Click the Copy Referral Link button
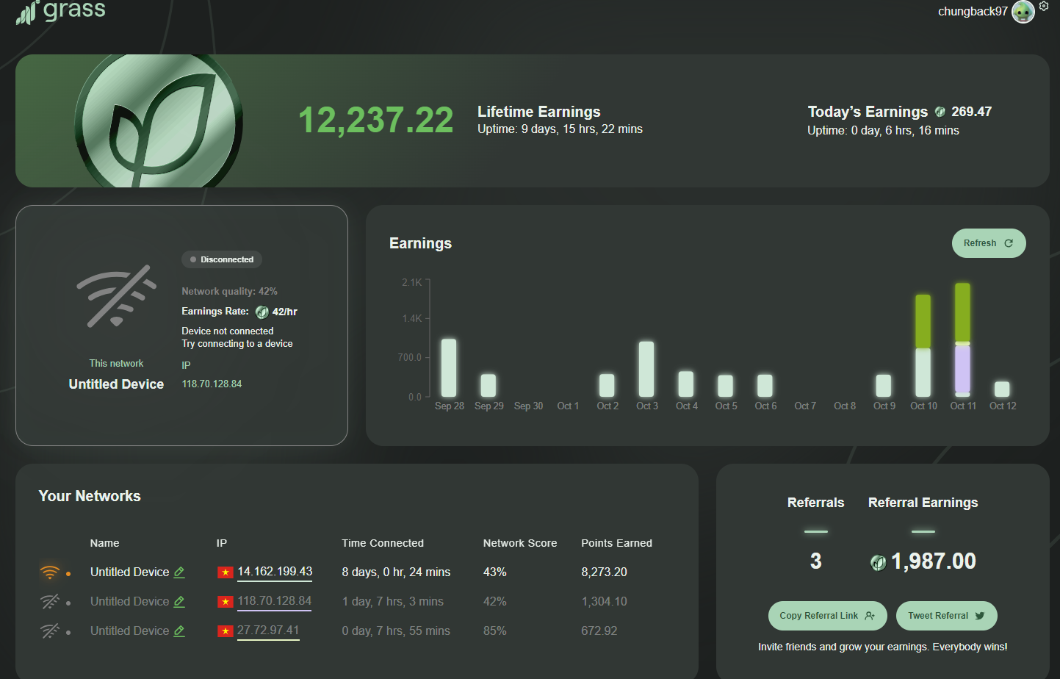Image resolution: width=1060 pixels, height=679 pixels. (827, 616)
